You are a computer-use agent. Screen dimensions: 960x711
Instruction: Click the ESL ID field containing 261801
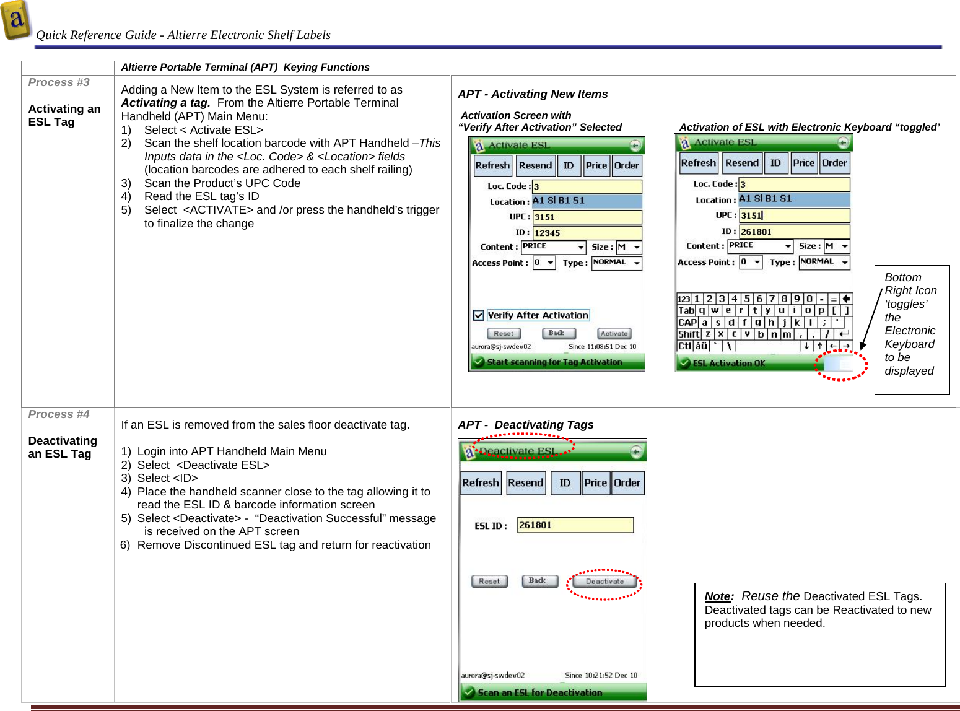575,525
